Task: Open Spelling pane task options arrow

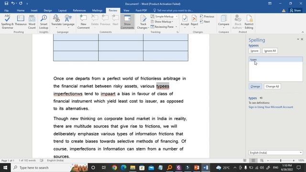Action: pos(298,39)
